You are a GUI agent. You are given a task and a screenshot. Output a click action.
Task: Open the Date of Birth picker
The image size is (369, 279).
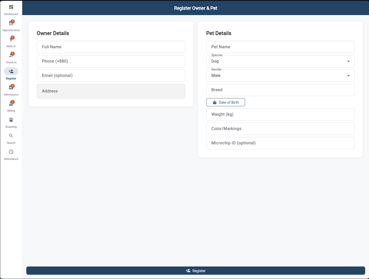tap(225, 102)
